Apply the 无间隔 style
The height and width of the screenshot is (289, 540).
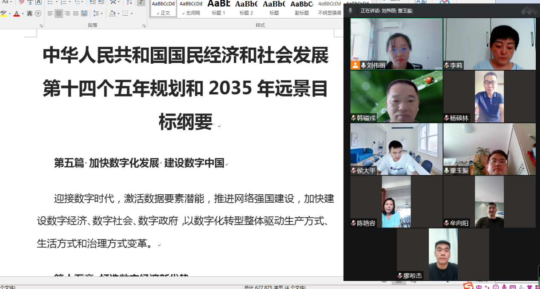pos(191,8)
